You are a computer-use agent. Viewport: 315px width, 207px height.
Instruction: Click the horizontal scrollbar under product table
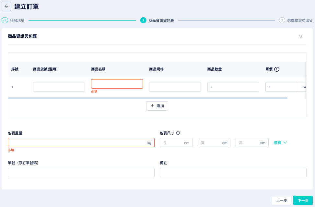click(x=148, y=98)
